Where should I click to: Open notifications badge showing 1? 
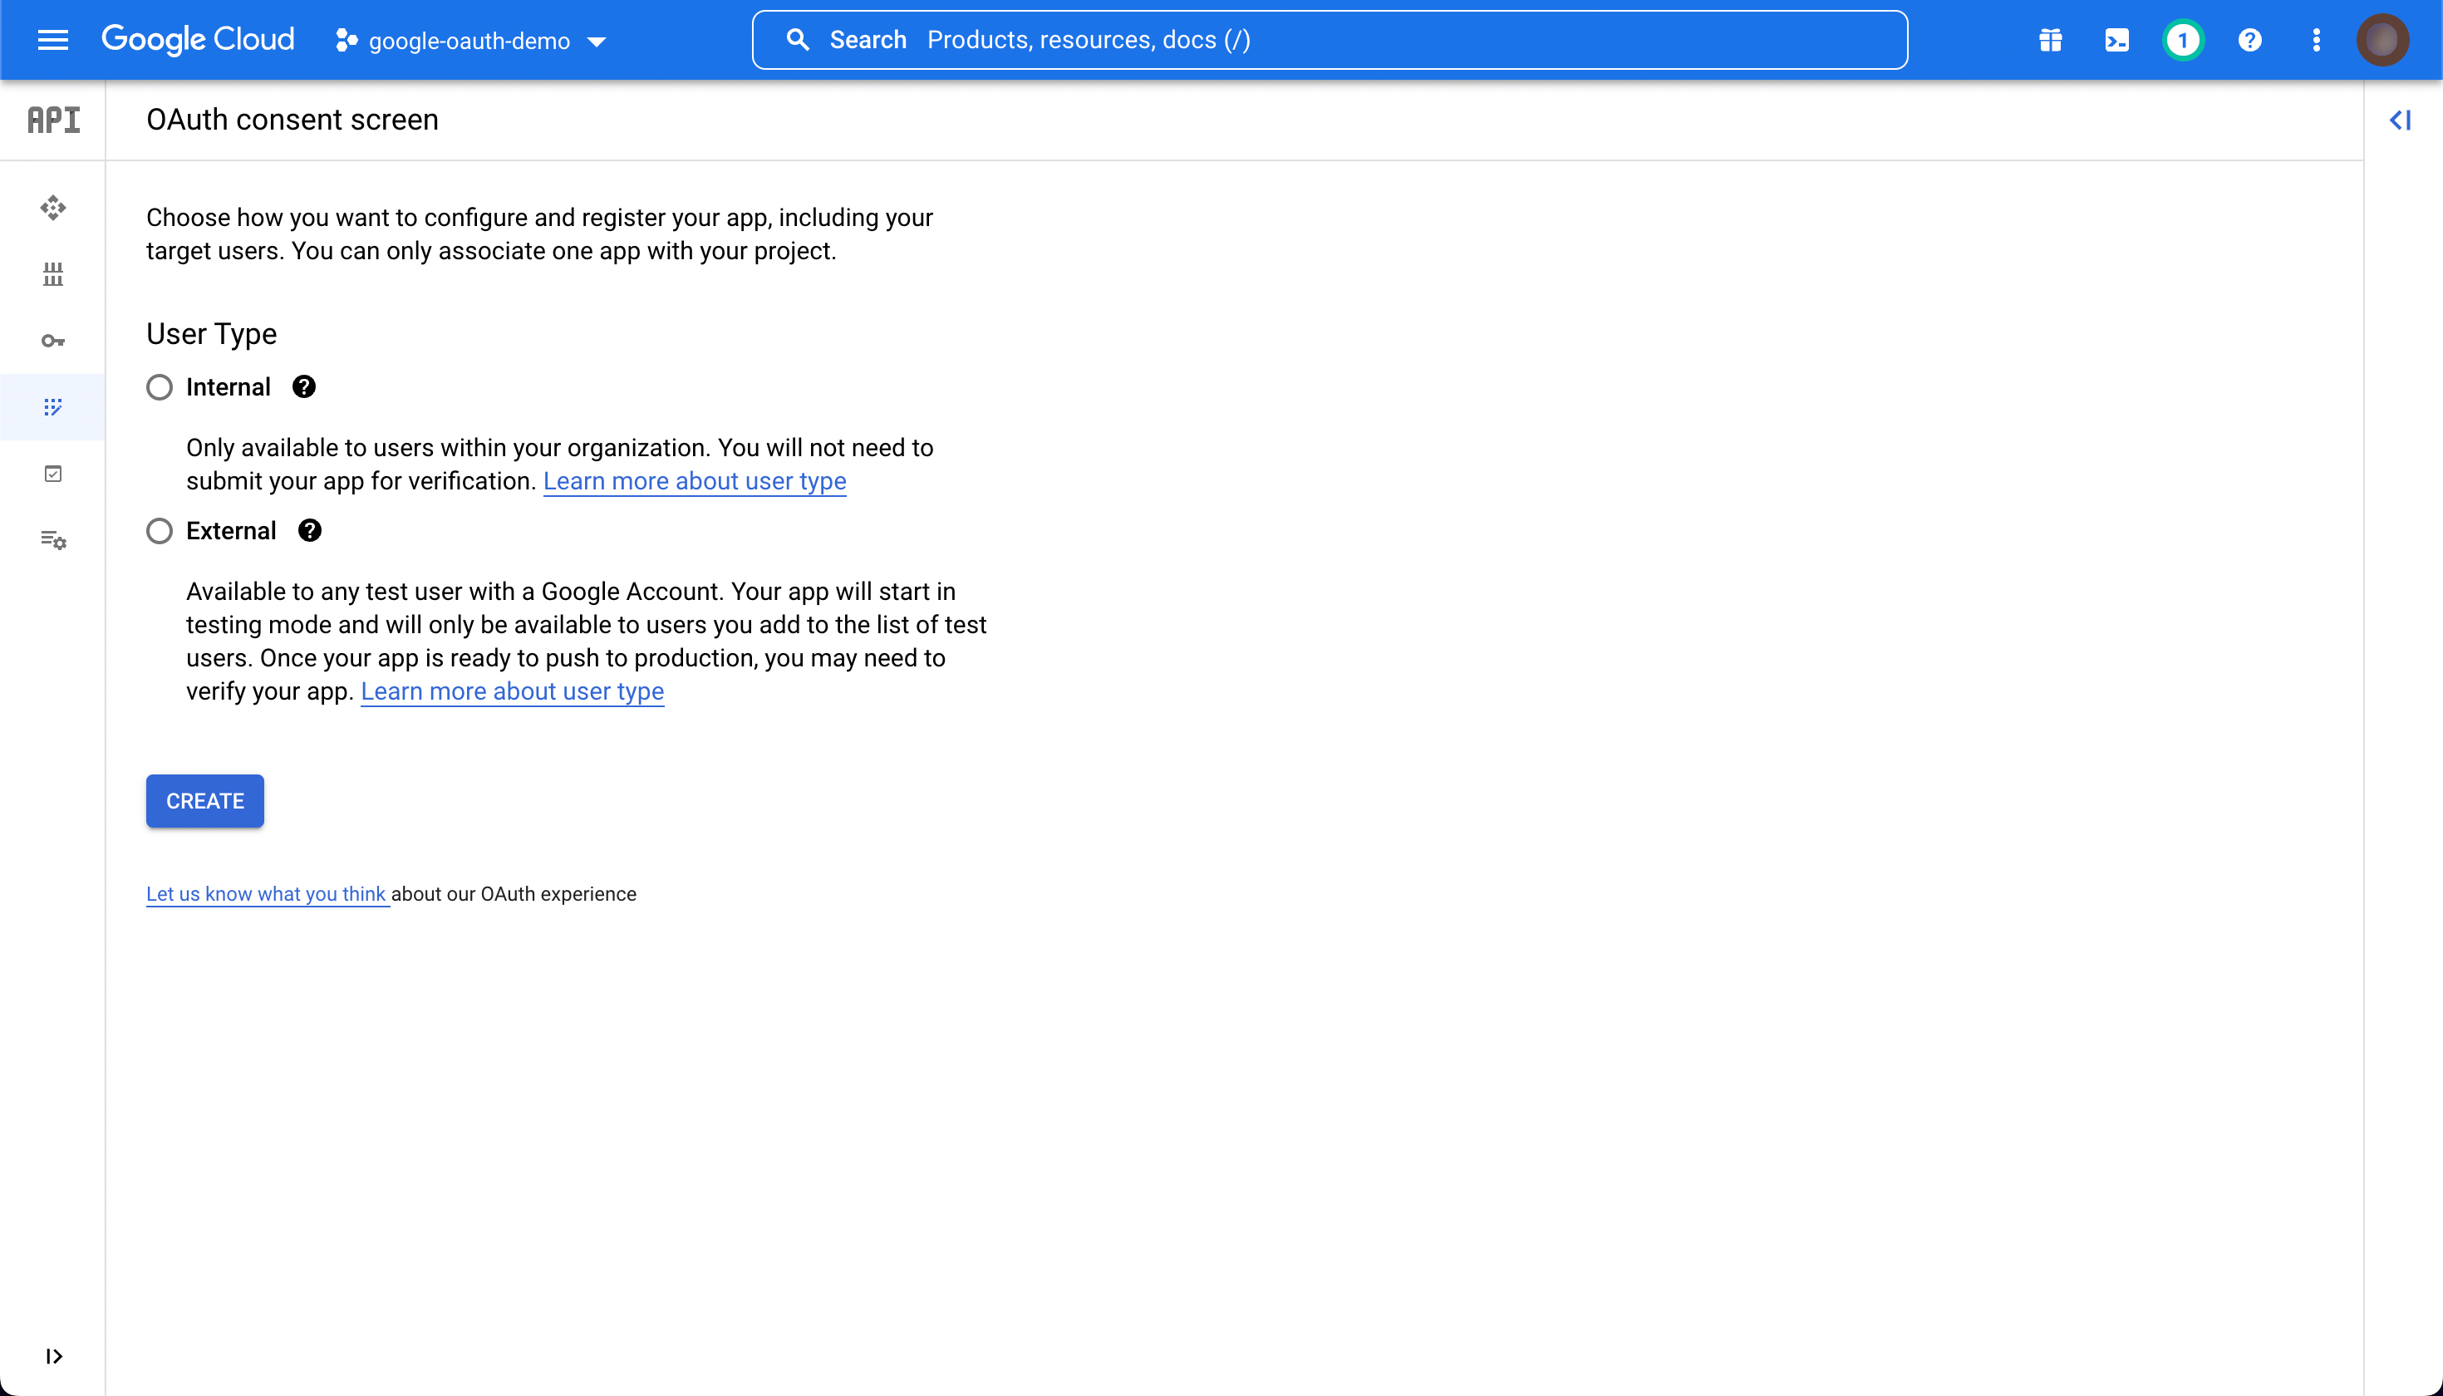click(2182, 40)
